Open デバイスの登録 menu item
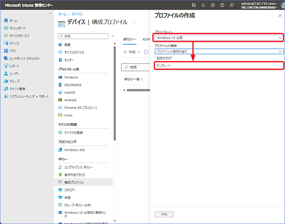The height and width of the screenshot is (224, 285). (70, 132)
